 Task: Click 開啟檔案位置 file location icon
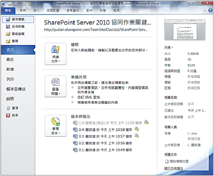point(166,161)
